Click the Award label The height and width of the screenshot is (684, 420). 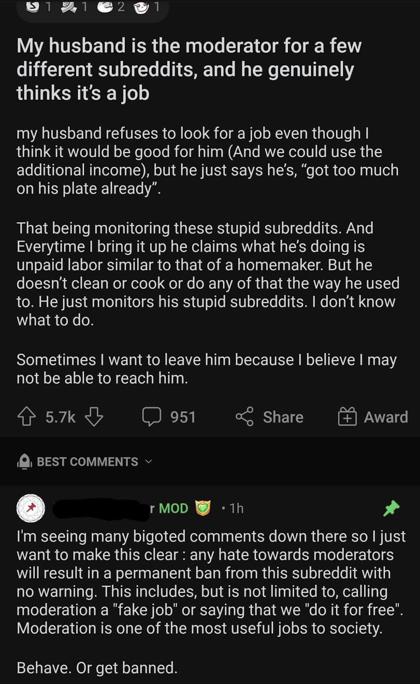386,417
